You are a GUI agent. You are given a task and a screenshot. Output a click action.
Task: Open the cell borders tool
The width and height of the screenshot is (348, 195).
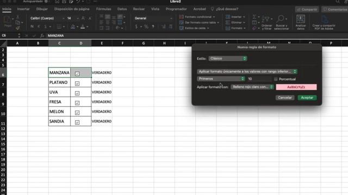click(59, 27)
